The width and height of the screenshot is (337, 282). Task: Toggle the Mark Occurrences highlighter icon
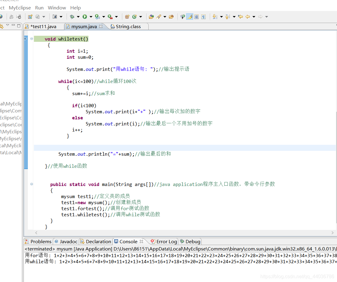190,17
